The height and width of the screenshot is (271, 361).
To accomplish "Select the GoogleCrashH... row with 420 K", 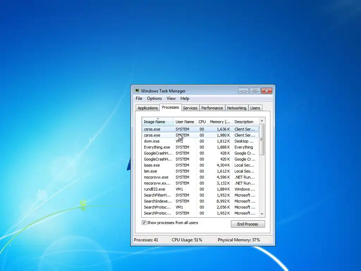I will click(x=200, y=159).
